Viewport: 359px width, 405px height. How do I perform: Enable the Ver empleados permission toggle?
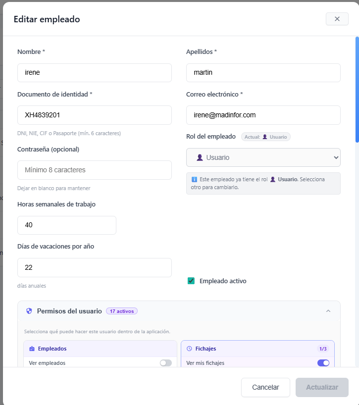[166, 362]
